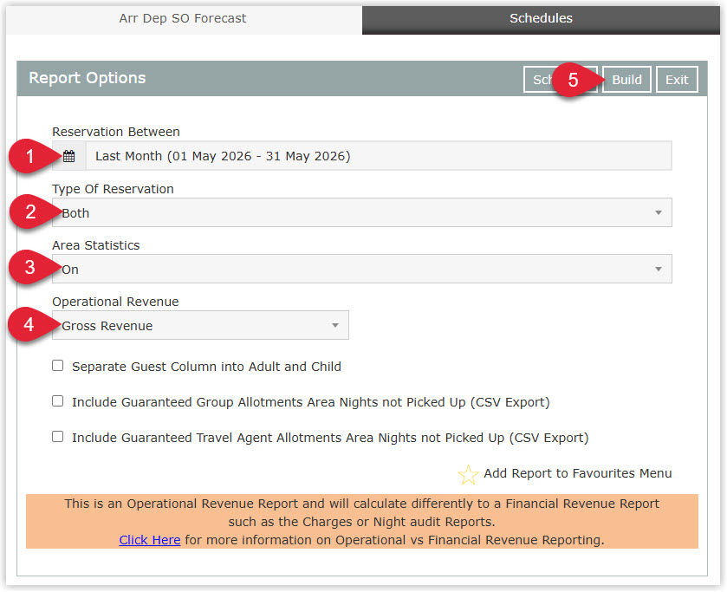Click the Build button
This screenshot has width=727, height=592.
(x=626, y=80)
